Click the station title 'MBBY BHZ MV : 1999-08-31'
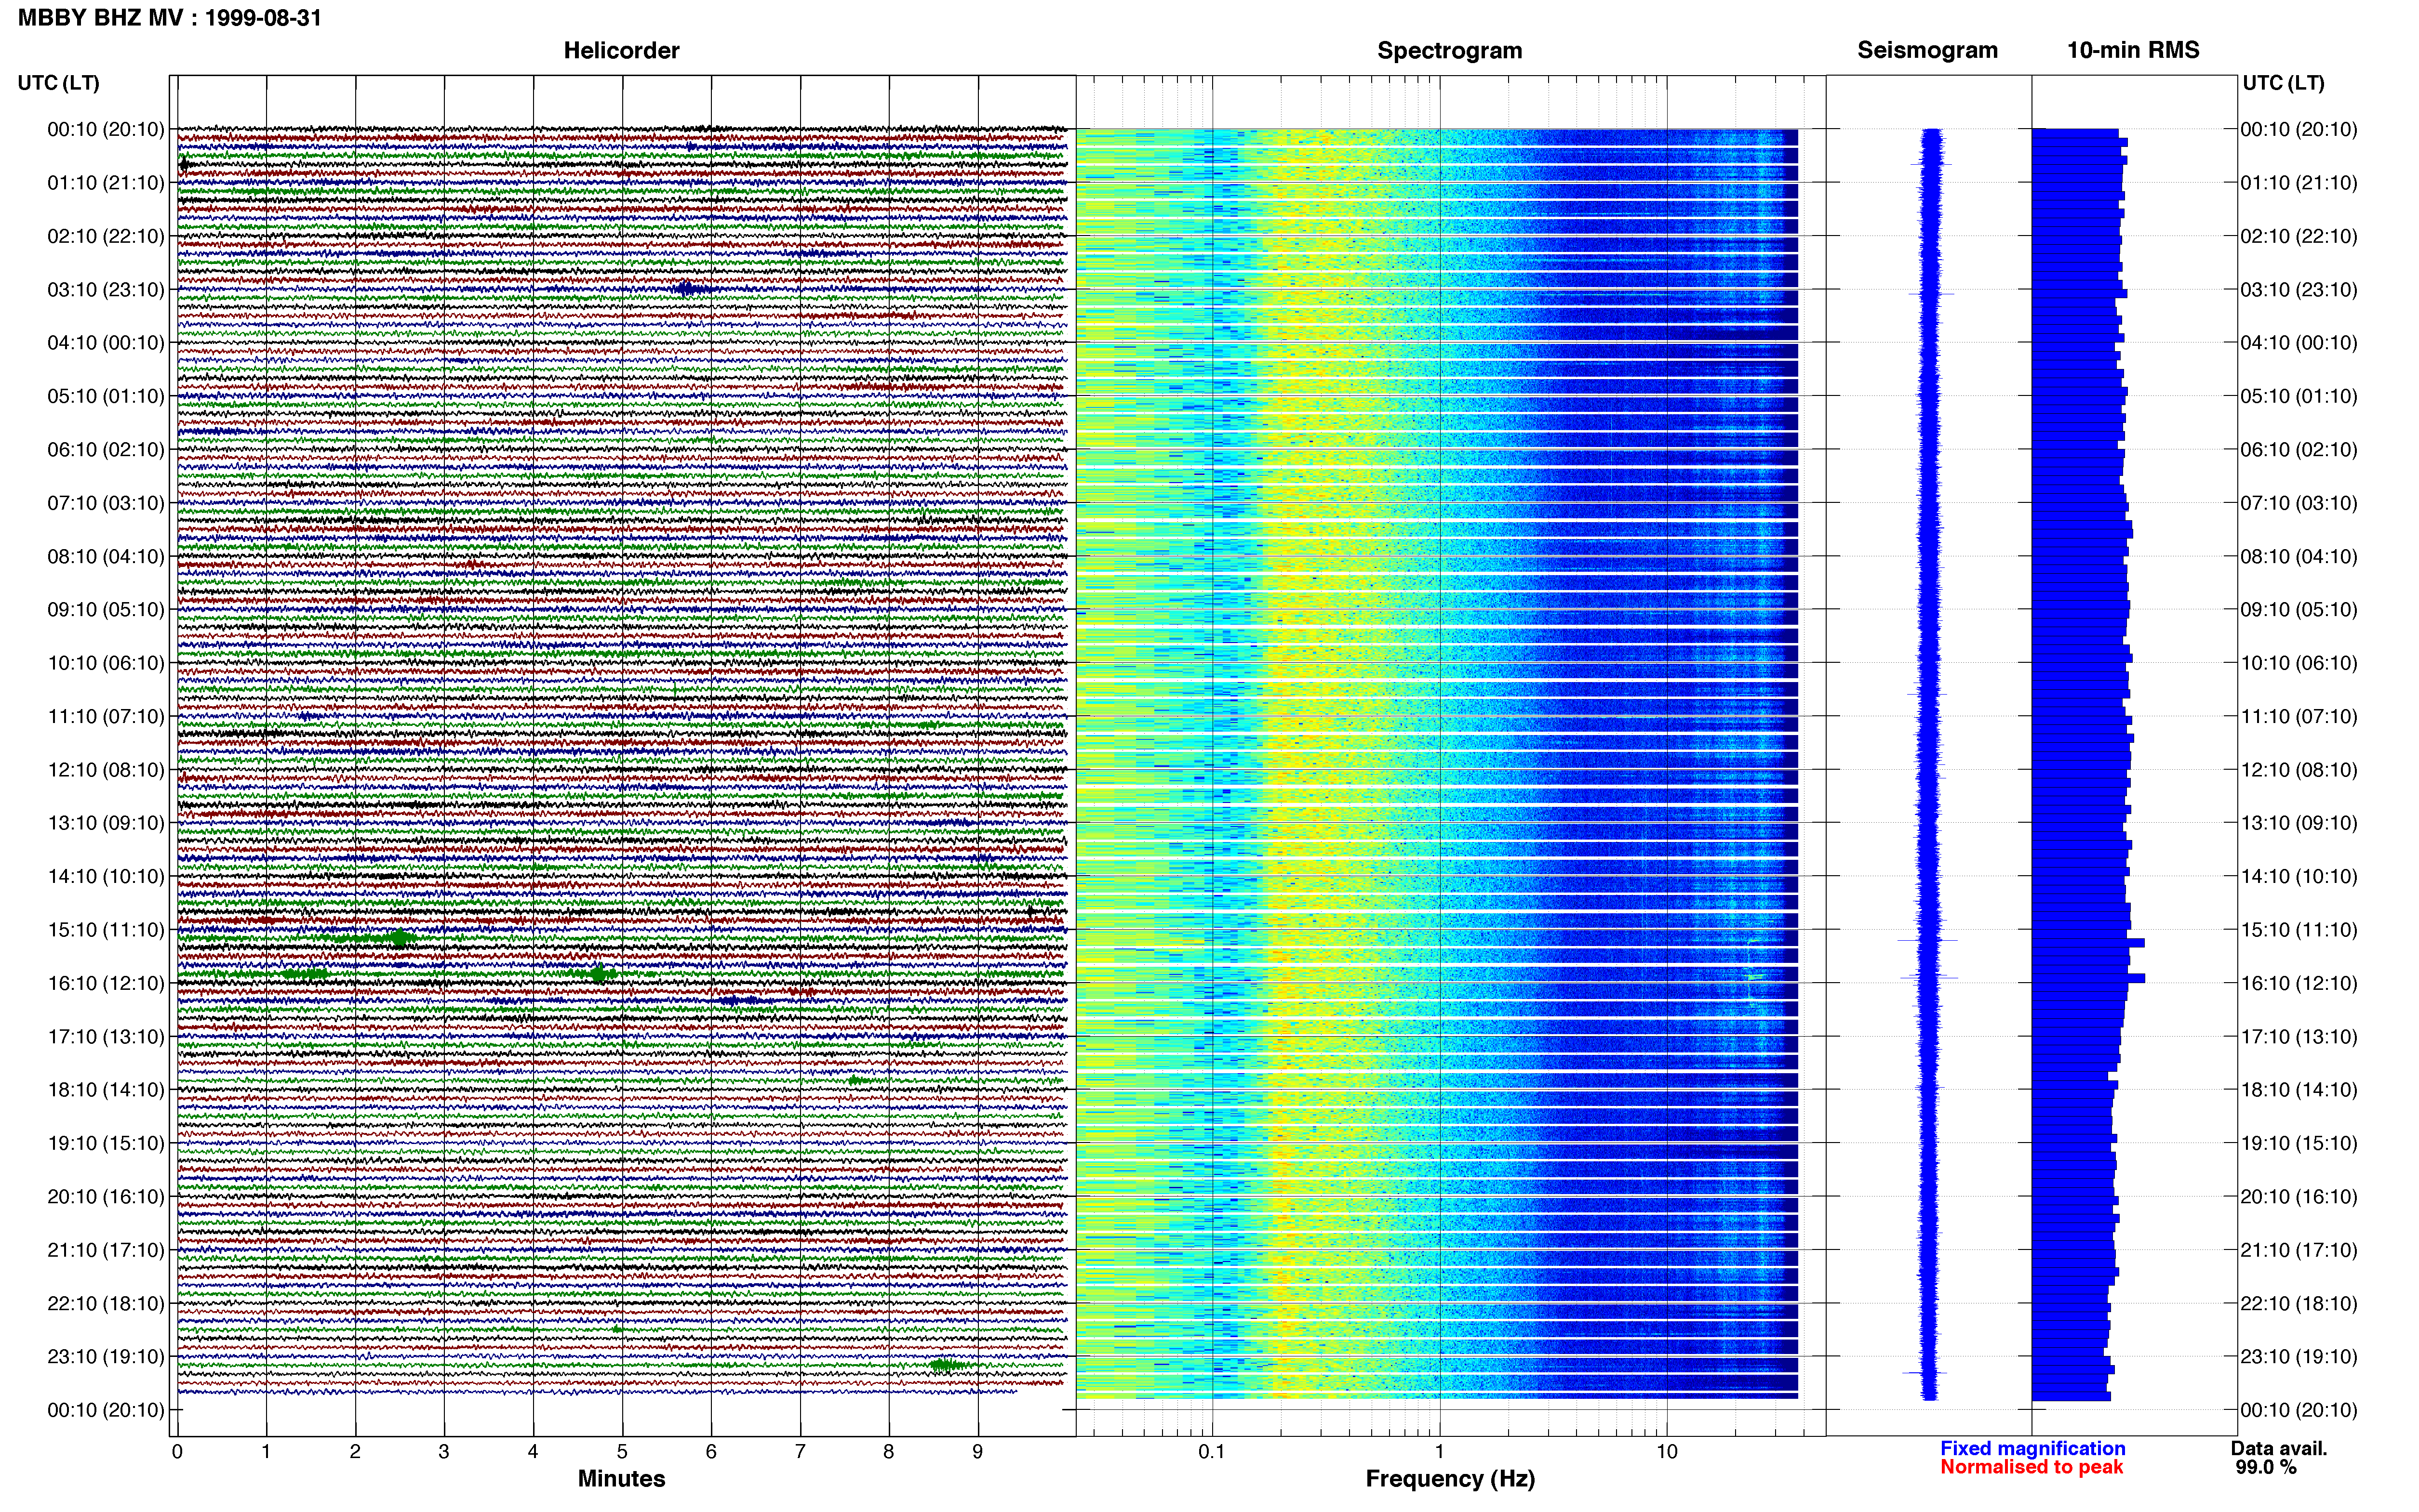This screenshot has width=2419, height=1512. point(170,18)
